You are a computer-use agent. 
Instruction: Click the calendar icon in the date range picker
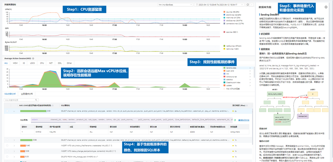(197, 4)
